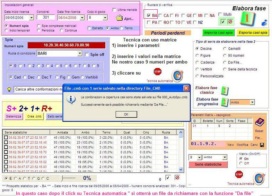
Task: Open the Data inizio ricerca date dropdown
Action: point(31,17)
